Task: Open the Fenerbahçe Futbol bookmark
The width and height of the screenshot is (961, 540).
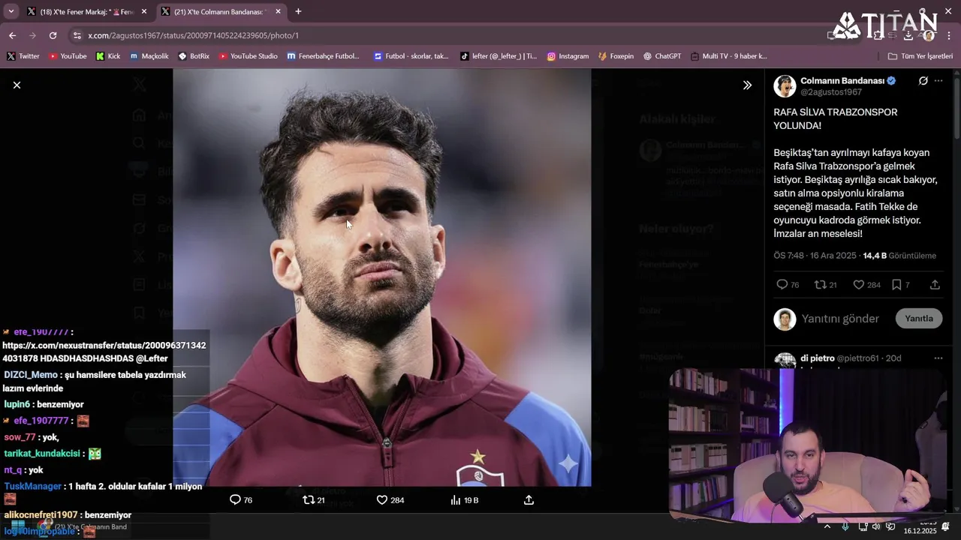Action: [323, 56]
